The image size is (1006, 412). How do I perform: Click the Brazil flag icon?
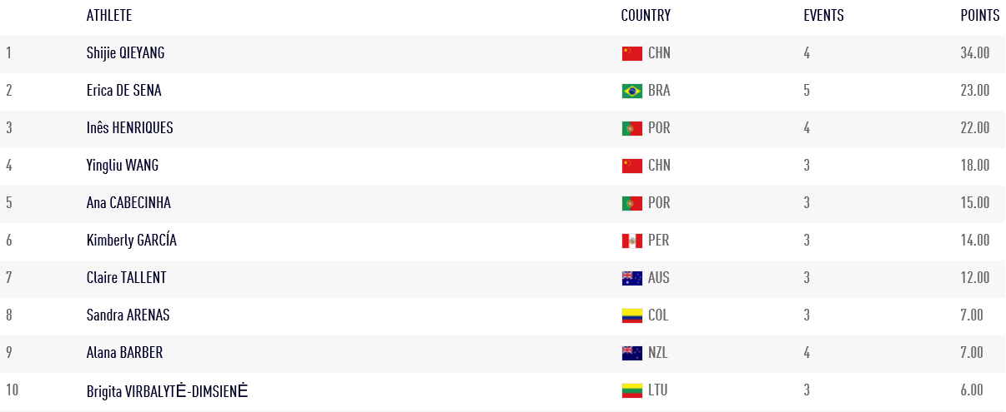[x=631, y=91]
